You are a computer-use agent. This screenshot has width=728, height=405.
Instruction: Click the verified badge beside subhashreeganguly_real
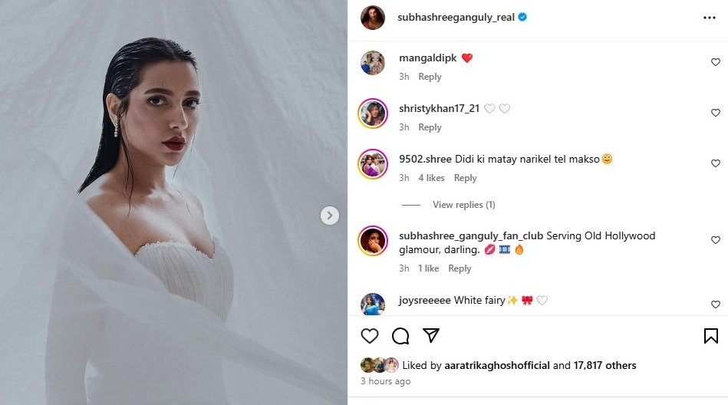[522, 17]
